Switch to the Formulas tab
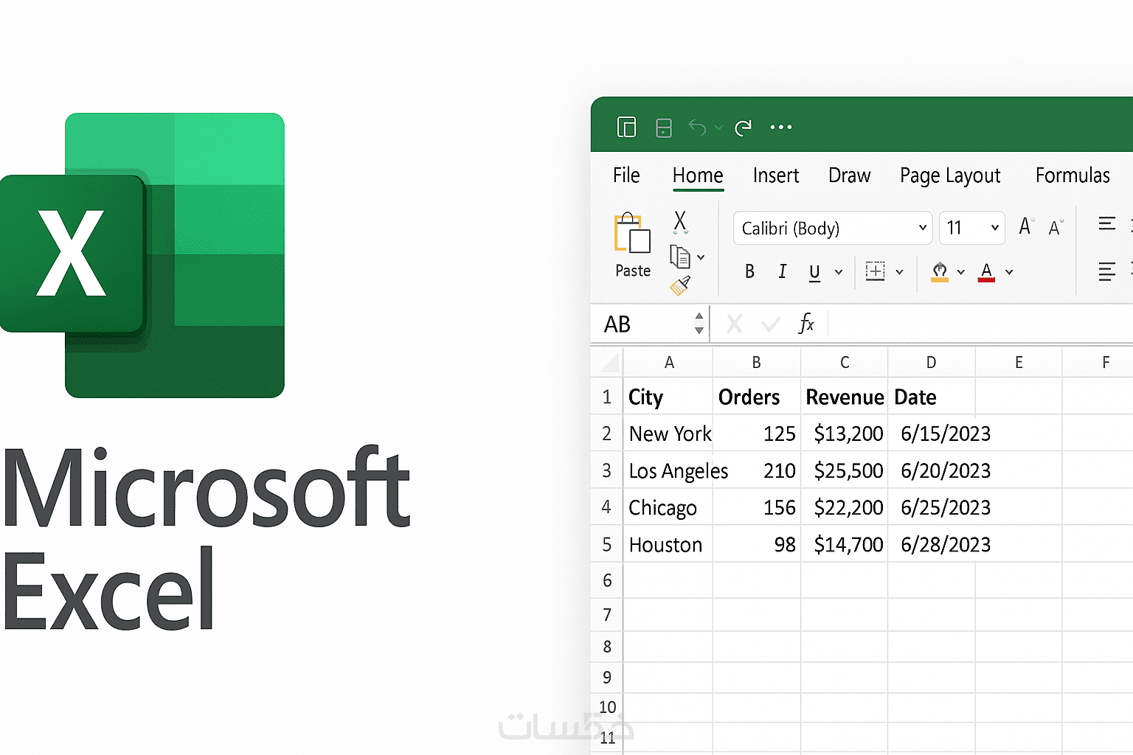 pyautogui.click(x=1073, y=175)
